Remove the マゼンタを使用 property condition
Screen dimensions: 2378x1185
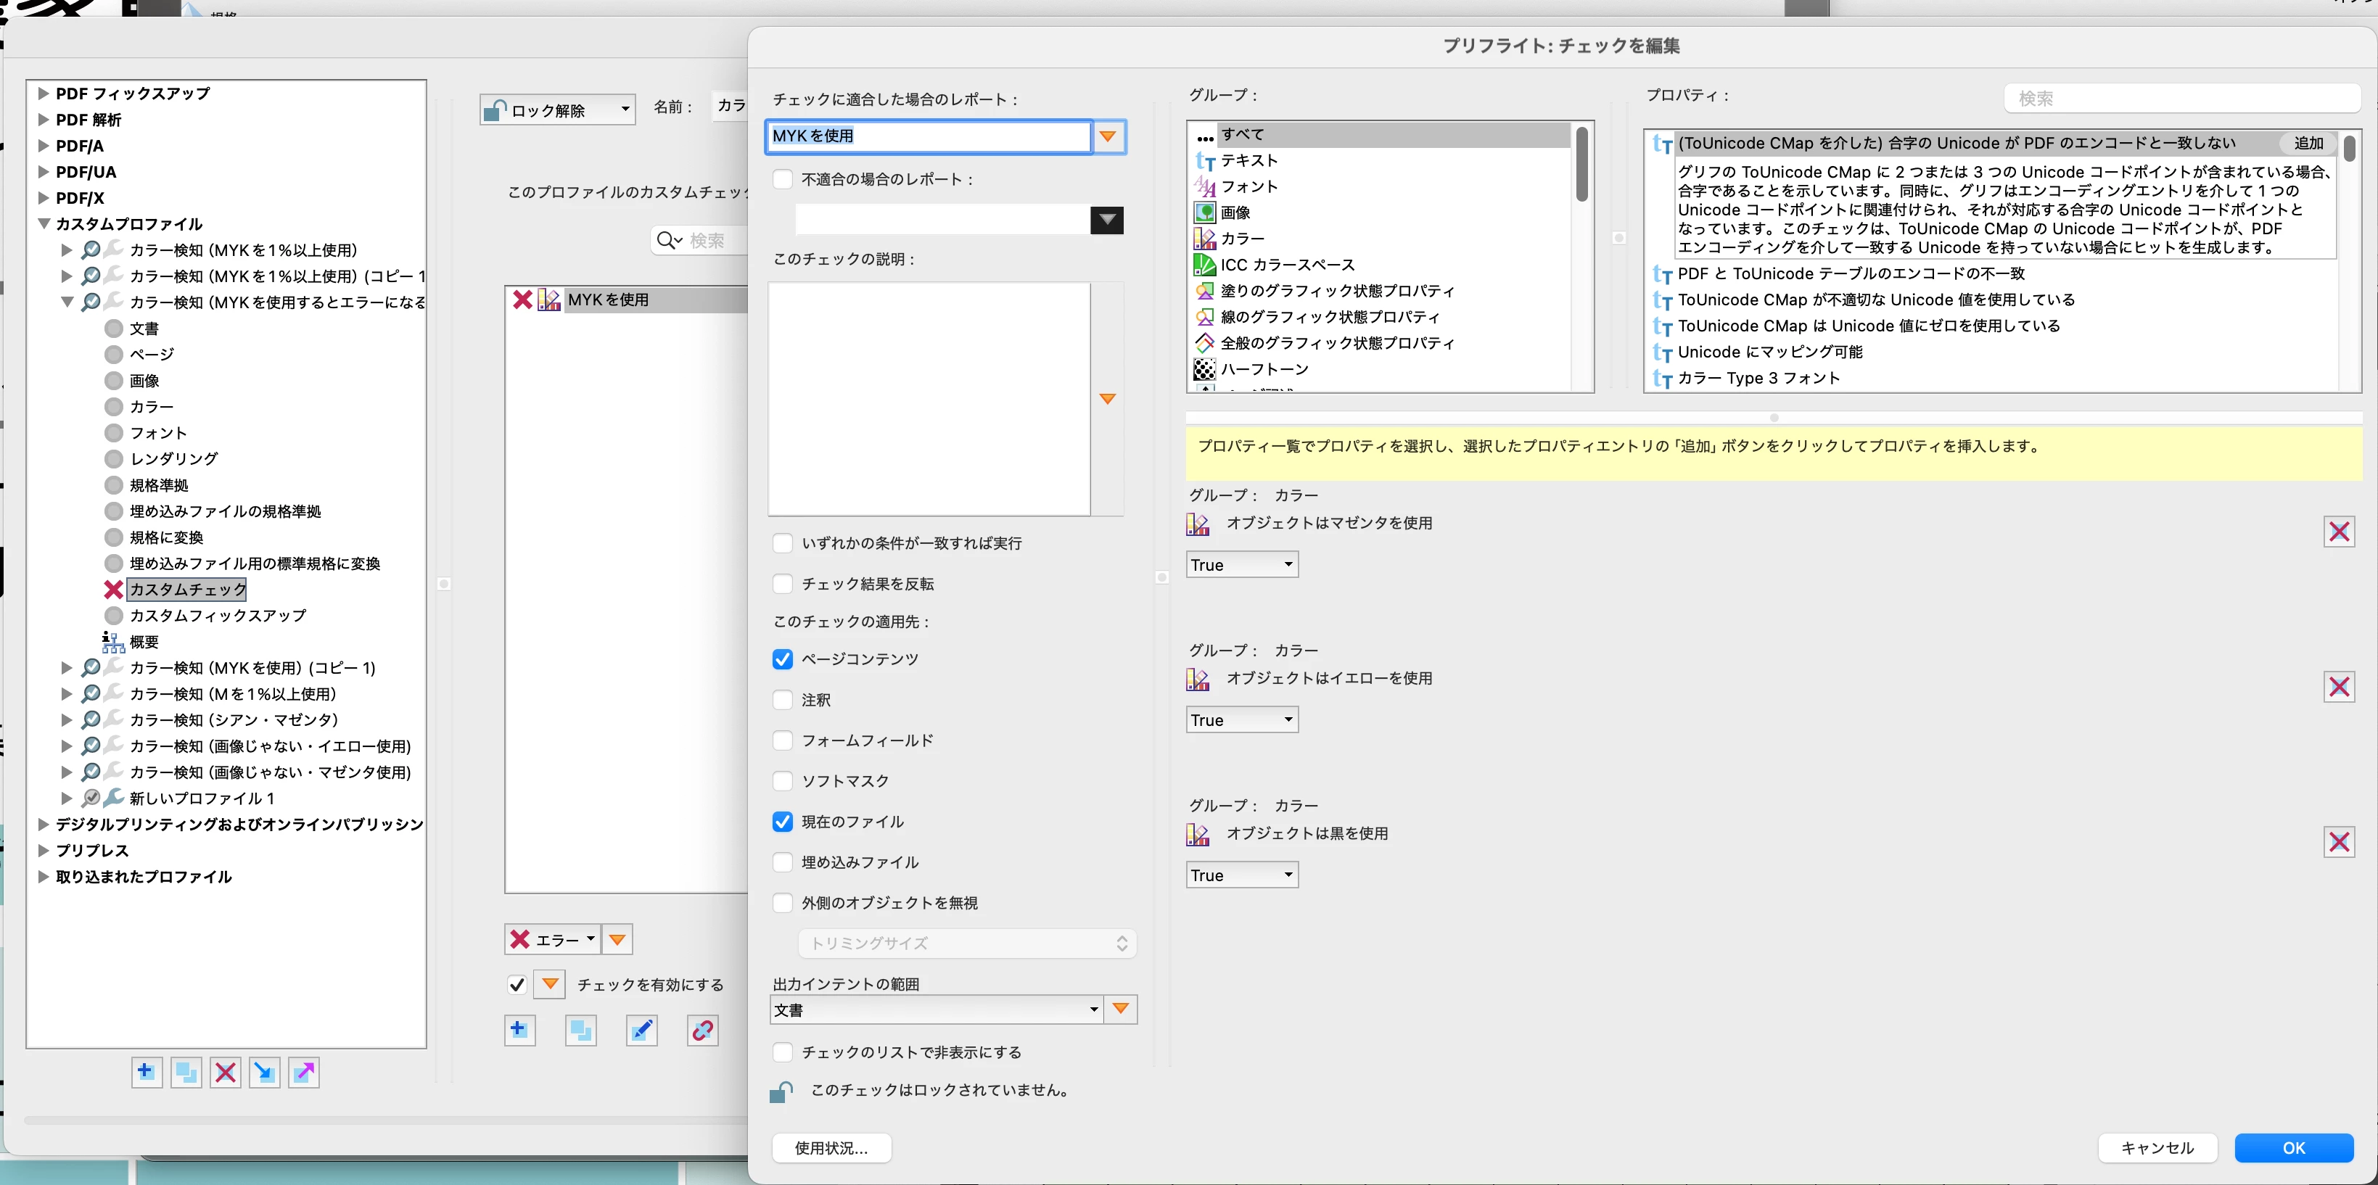coord(2338,532)
